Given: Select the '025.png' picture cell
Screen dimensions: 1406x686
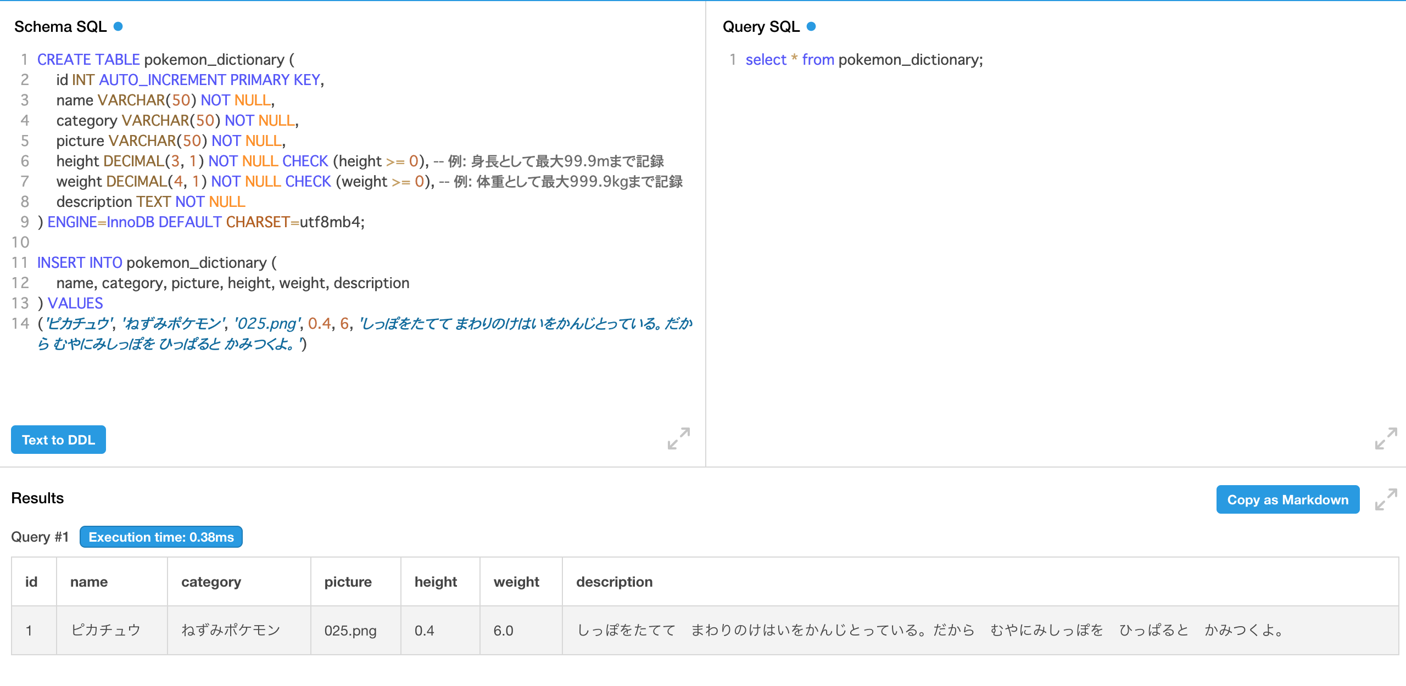Looking at the screenshot, I should (x=355, y=630).
